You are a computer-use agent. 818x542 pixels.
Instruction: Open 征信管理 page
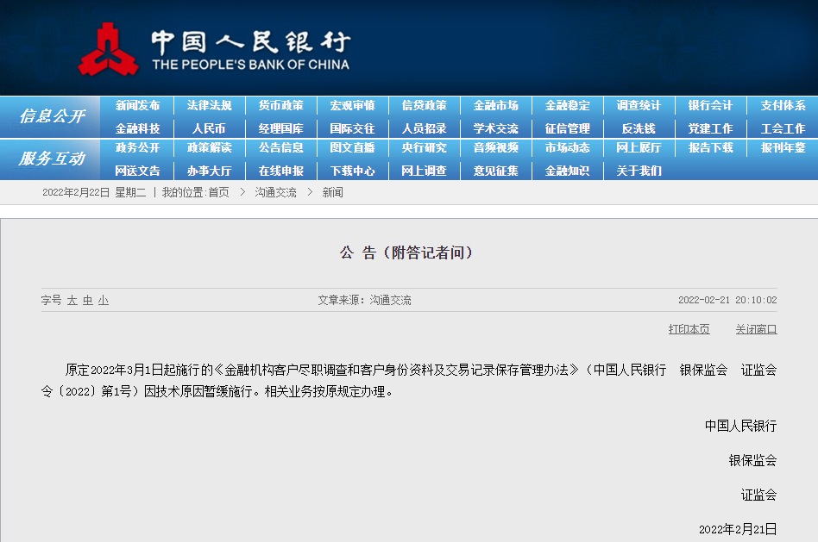coord(567,128)
